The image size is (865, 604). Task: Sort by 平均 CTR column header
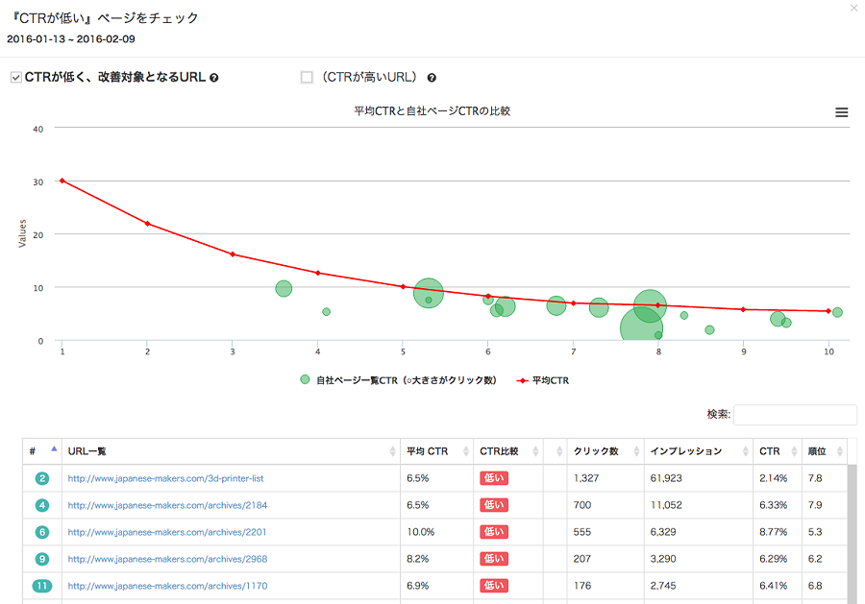[434, 451]
